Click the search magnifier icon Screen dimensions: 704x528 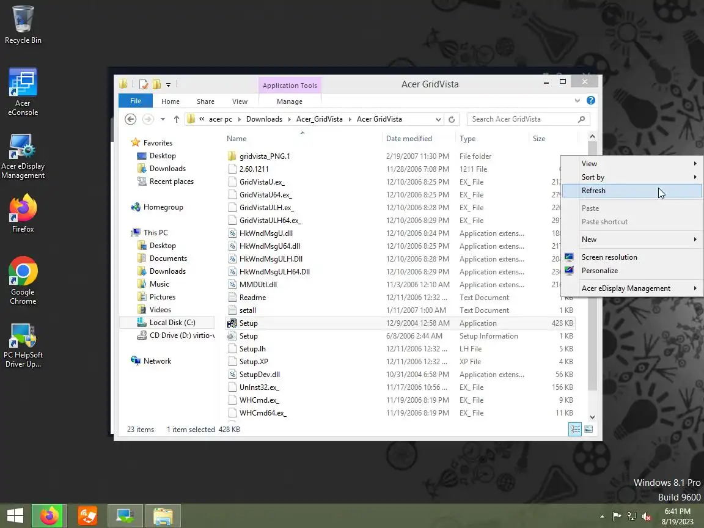coord(581,119)
